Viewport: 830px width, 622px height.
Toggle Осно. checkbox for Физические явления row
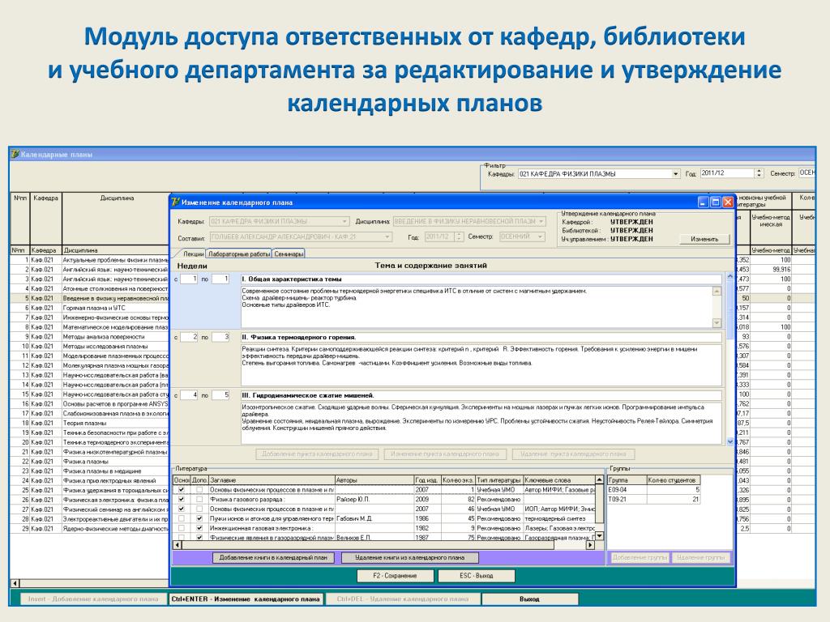click(182, 538)
